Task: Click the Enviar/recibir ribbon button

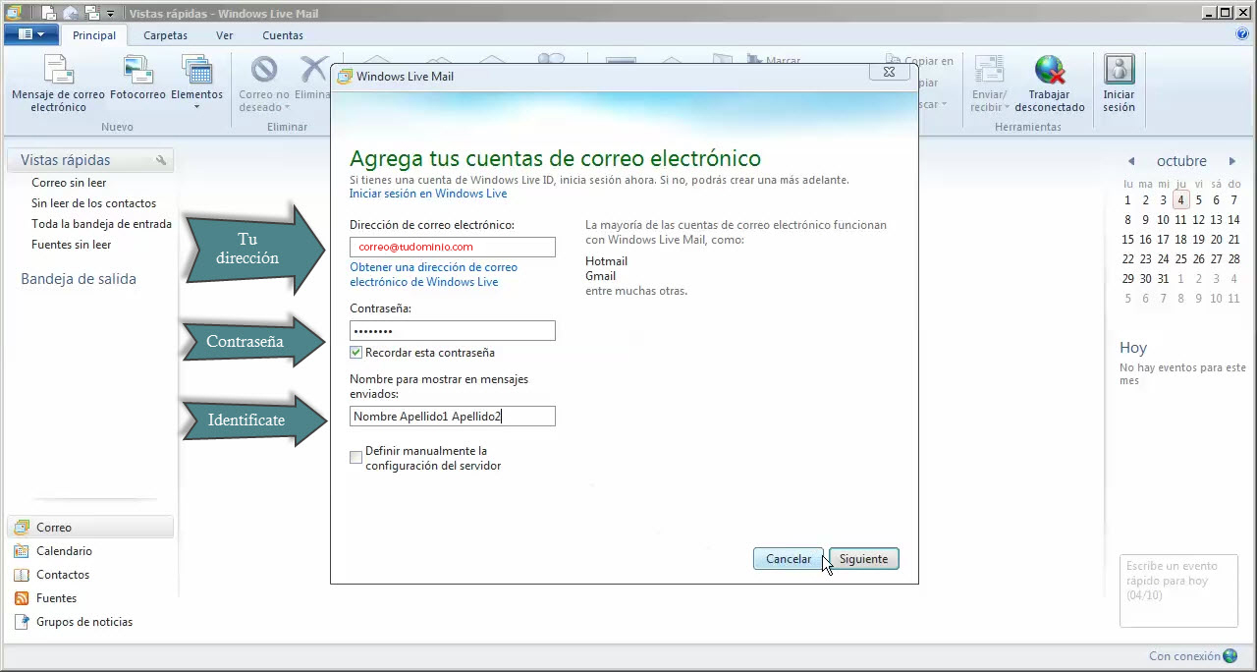Action: pyautogui.click(x=989, y=84)
